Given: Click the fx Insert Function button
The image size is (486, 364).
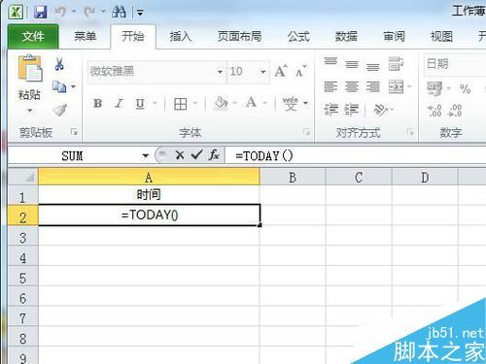Looking at the screenshot, I should tap(214, 155).
